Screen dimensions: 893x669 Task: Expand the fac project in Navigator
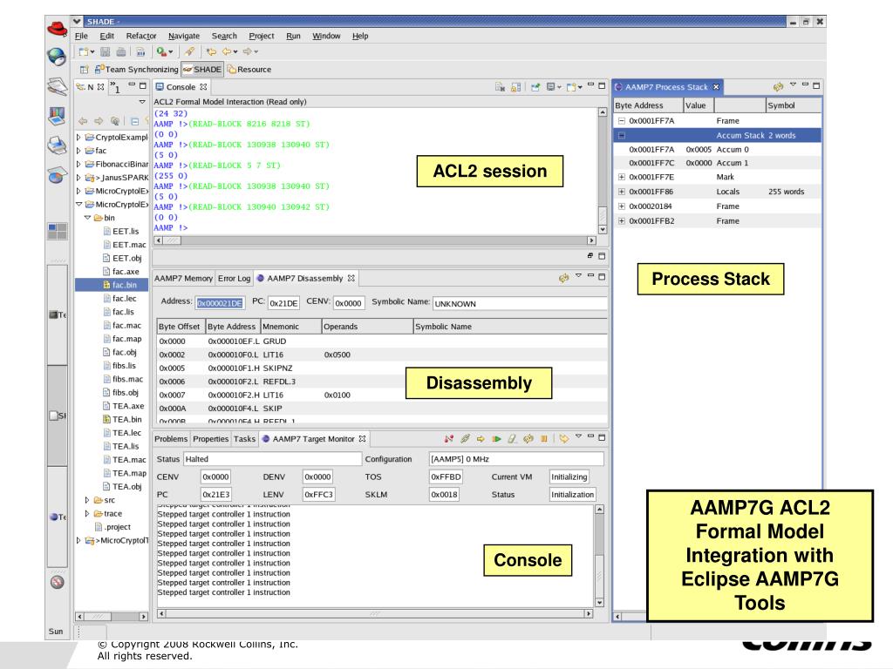pos(78,151)
